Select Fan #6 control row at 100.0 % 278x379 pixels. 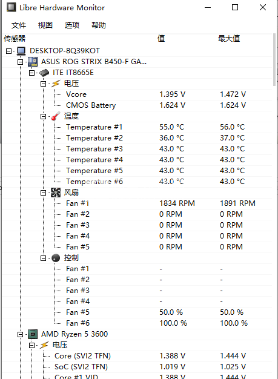point(137,323)
